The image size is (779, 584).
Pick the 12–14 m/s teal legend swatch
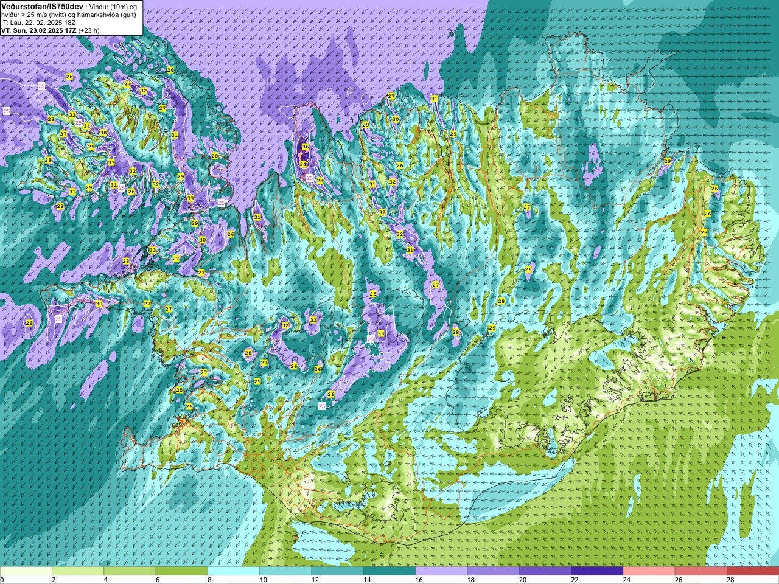337,571
